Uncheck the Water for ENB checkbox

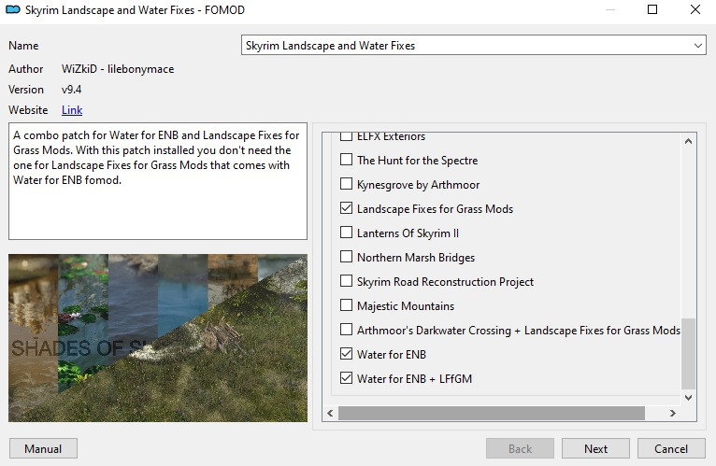[x=346, y=353]
